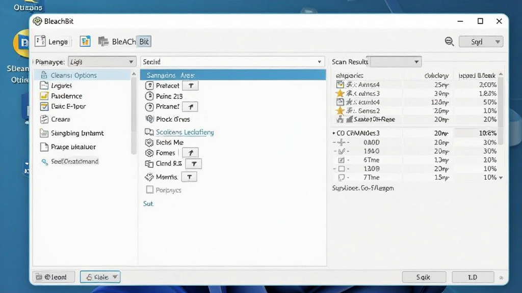The width and height of the screenshot is (522, 293).
Task: Click the Ecleld Me gear icon
Action: coord(149,142)
